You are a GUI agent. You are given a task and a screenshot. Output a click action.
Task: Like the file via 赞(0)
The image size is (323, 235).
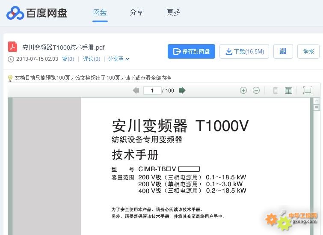[x=68, y=59]
